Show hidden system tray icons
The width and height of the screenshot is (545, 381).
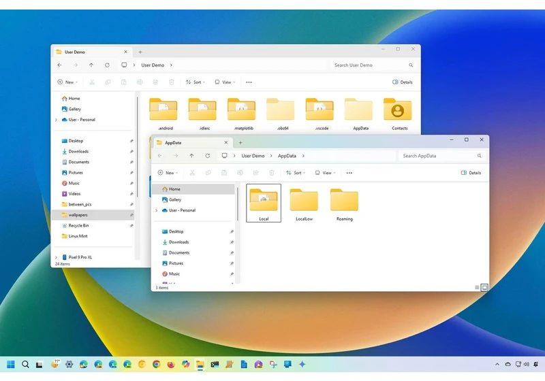tap(497, 365)
